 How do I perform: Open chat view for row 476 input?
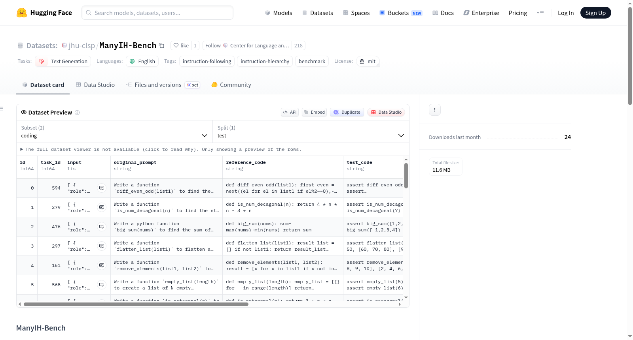click(102, 227)
